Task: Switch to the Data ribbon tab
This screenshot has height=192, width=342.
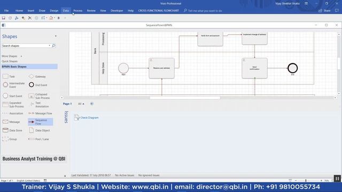Action: pyautogui.click(x=66, y=11)
